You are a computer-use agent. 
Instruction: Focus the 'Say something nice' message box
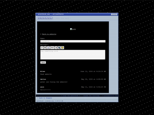point(73,55)
